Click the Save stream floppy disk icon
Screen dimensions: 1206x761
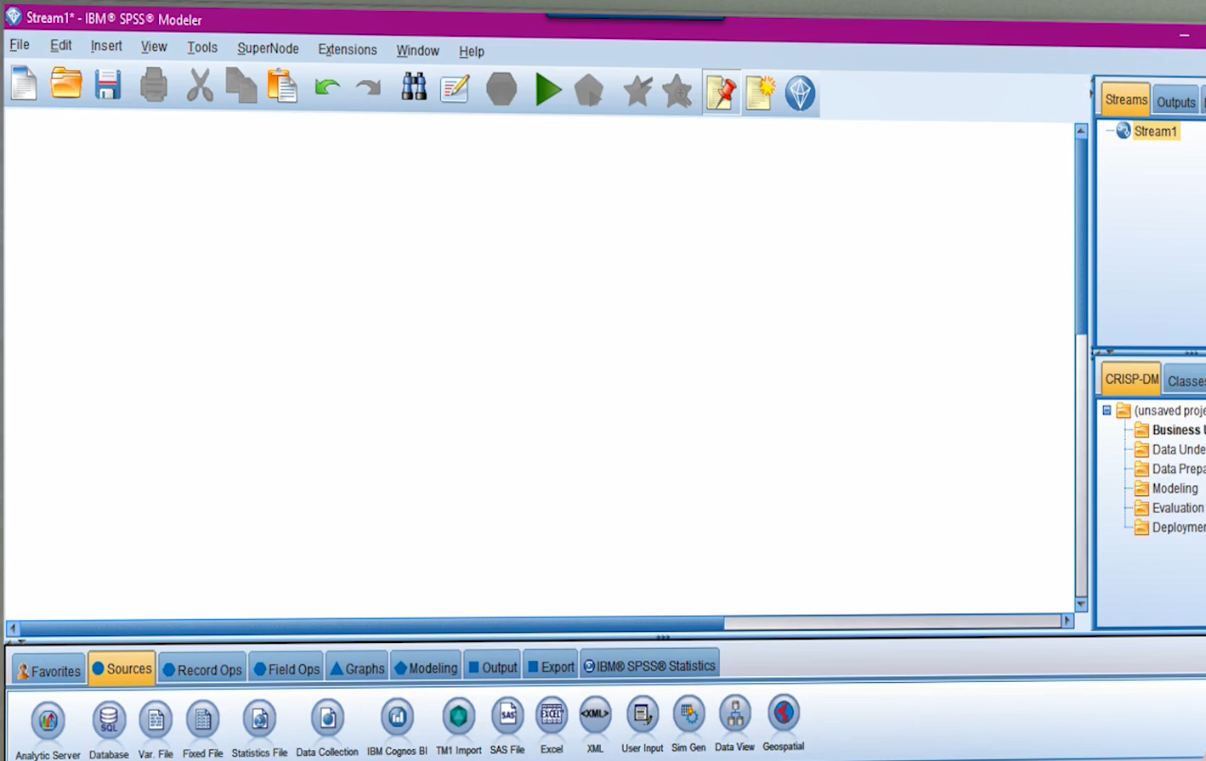(108, 86)
